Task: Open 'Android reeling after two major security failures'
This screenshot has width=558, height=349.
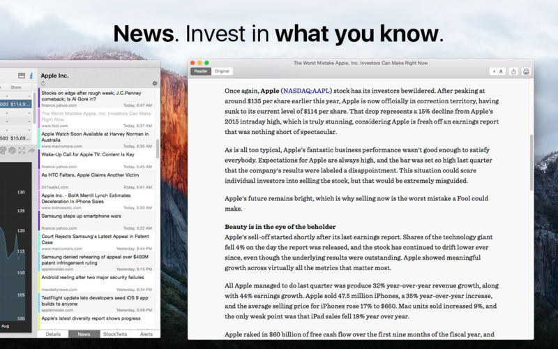Action: [x=96, y=283]
